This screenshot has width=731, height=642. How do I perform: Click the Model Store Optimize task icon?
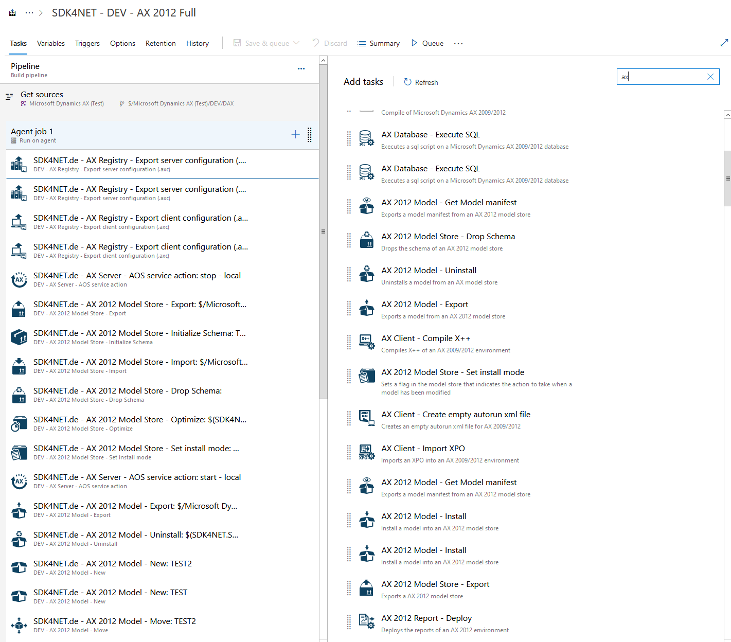19,423
